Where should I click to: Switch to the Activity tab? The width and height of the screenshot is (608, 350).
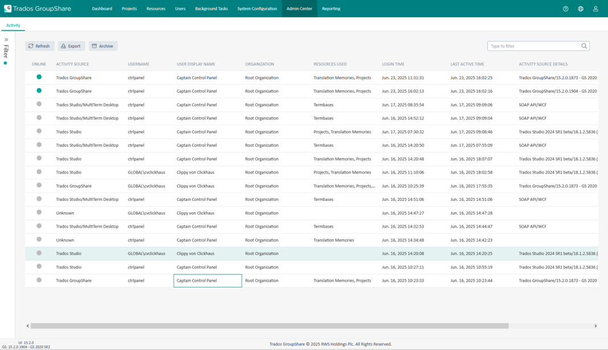click(x=13, y=25)
